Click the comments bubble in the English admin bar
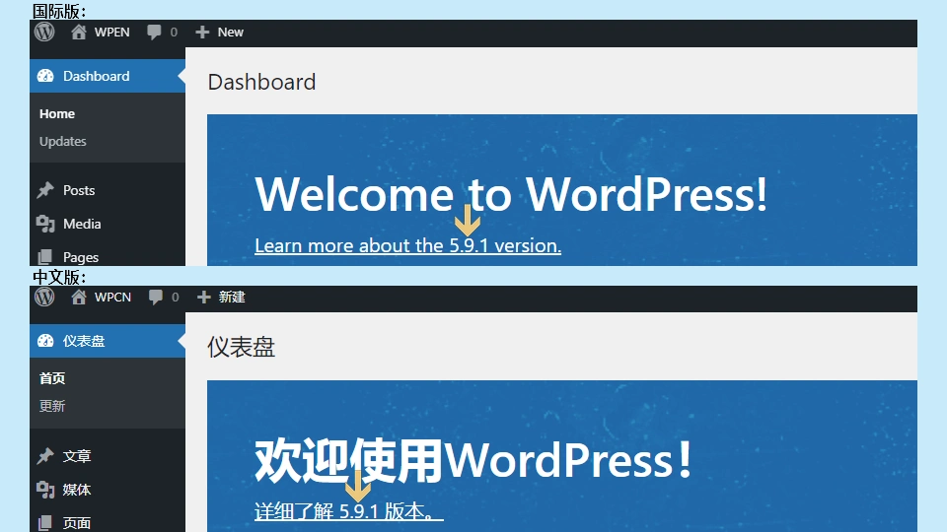The width and height of the screenshot is (947, 532). (155, 32)
